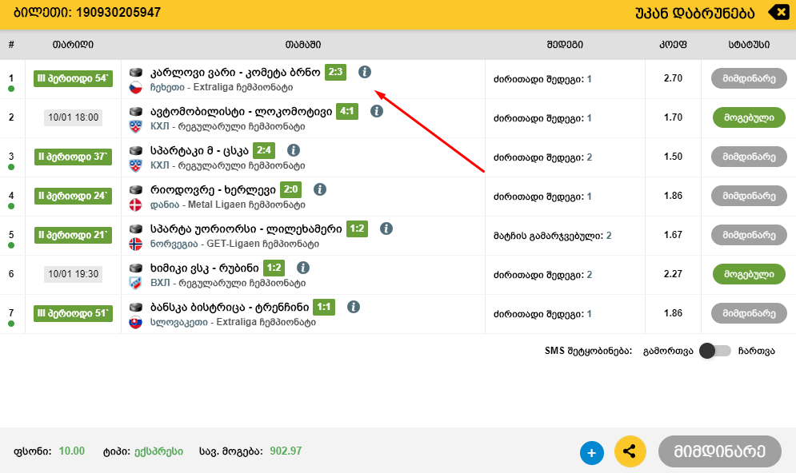Click the ნორვეგია country link

pos(174,244)
